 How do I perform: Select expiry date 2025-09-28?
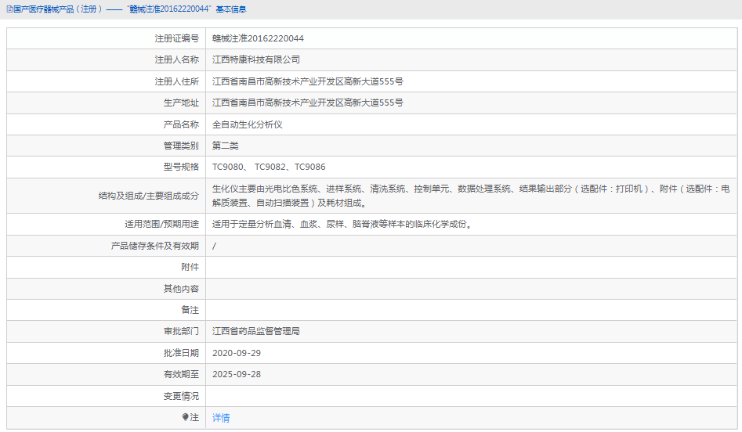237,374
